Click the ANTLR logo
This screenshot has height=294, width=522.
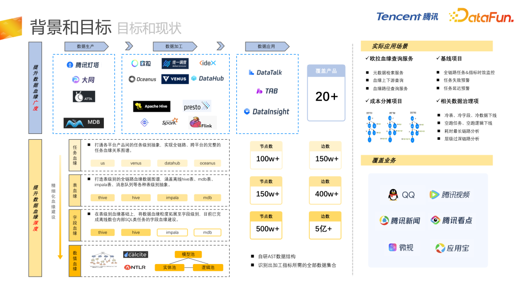[135, 267]
